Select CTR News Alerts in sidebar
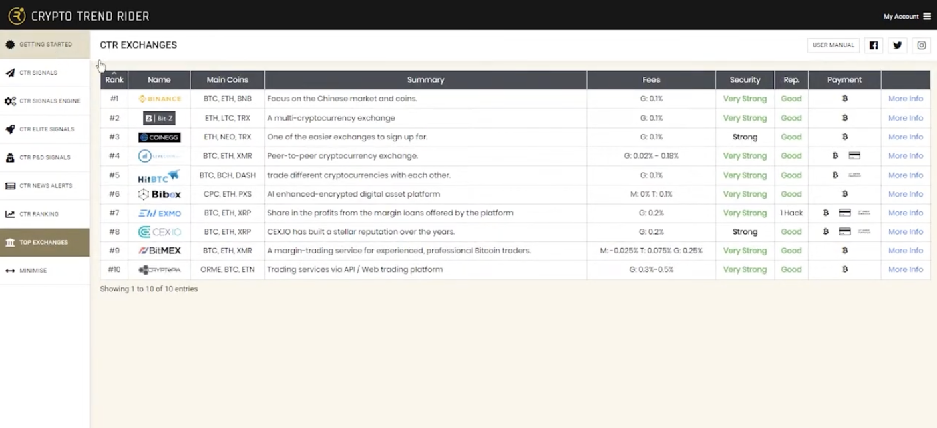The image size is (937, 428). pos(45,186)
